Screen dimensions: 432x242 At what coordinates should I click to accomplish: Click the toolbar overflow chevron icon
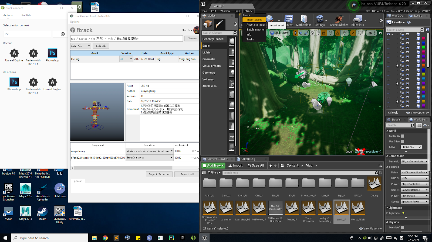[x=381, y=20]
